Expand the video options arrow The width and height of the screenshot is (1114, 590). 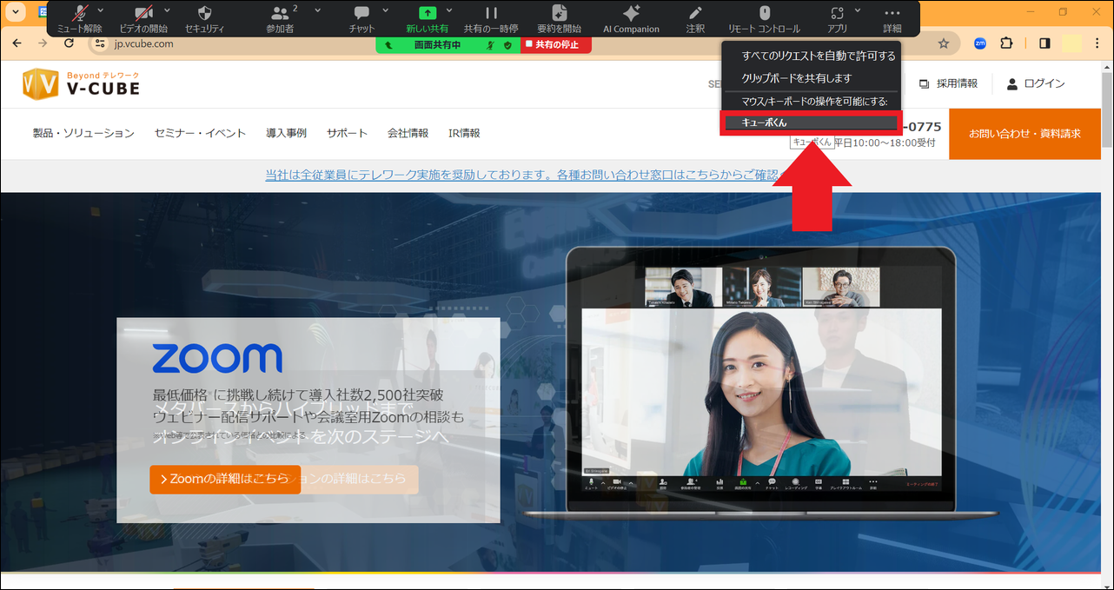[x=165, y=10]
